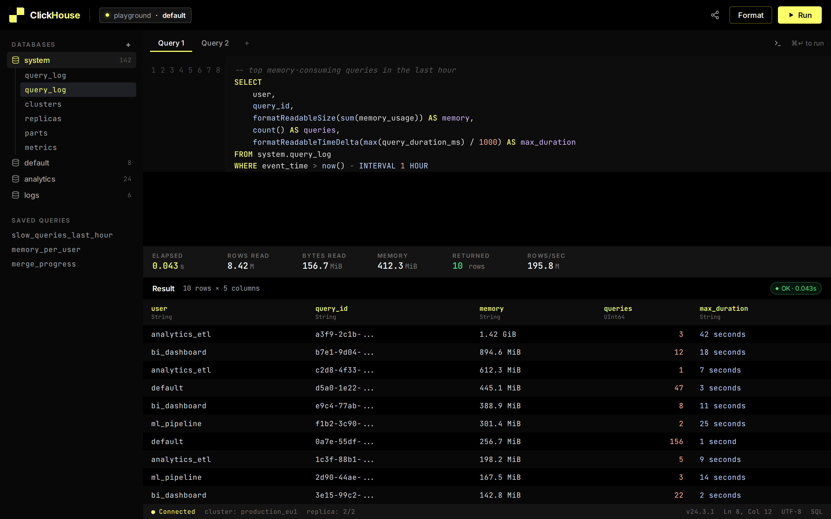
Task: Click the OK · 0.043s status badge
Action: point(796,288)
